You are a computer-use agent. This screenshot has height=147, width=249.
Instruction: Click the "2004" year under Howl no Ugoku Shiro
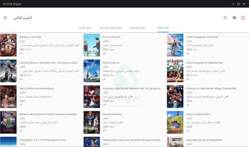189,127
